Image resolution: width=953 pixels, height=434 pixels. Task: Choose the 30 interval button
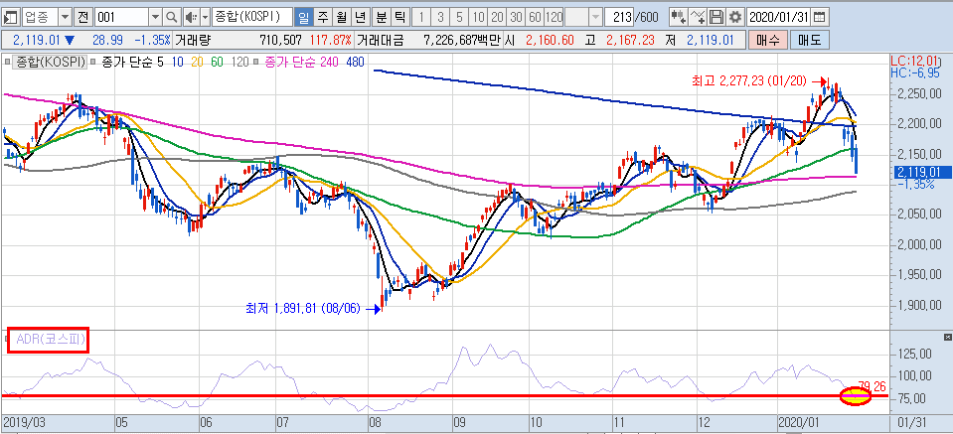click(x=516, y=17)
